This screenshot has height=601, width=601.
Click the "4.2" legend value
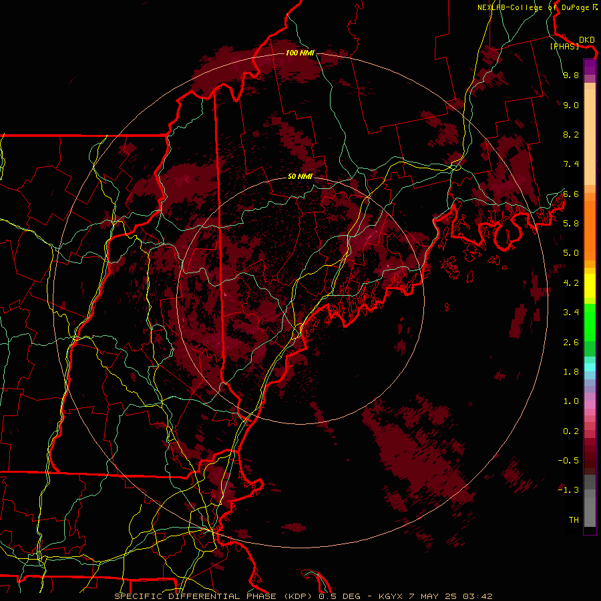point(571,283)
